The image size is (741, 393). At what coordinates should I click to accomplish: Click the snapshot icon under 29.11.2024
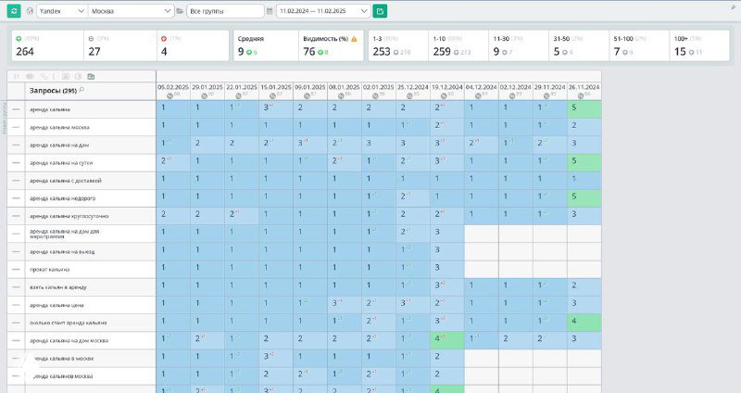pos(546,95)
